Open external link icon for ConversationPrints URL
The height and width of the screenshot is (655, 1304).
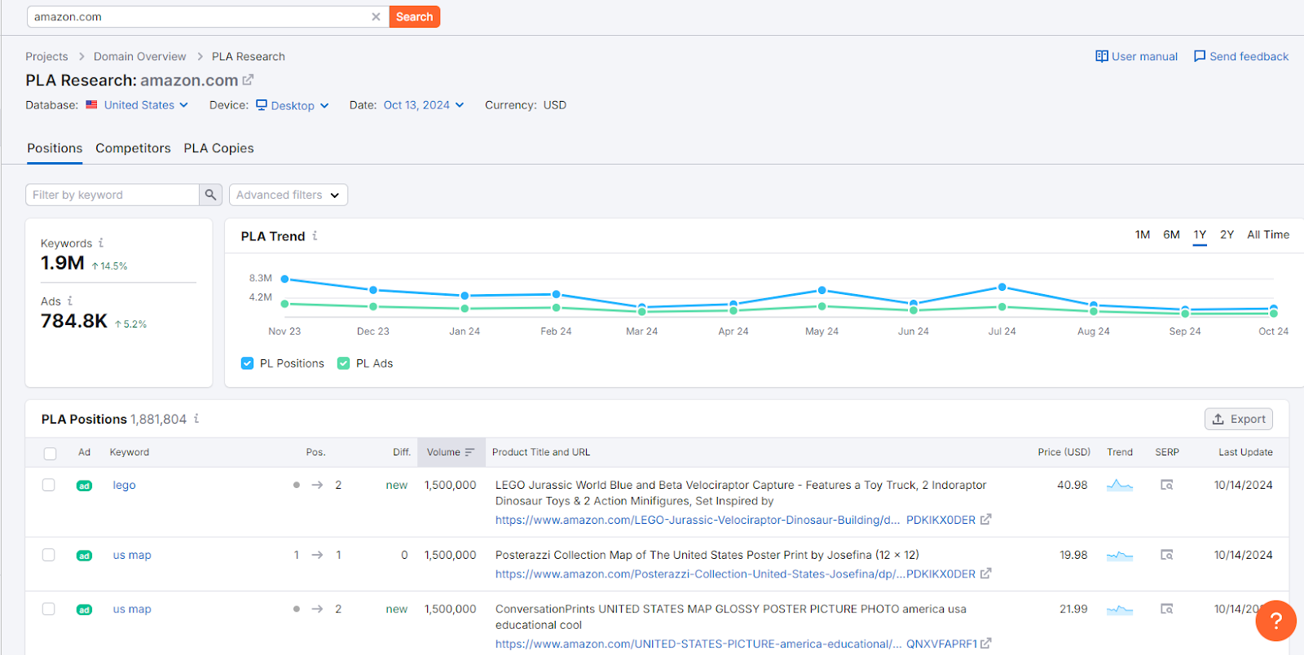pyautogui.click(x=985, y=644)
